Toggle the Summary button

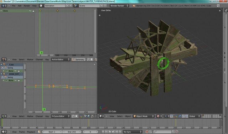click(78, 60)
